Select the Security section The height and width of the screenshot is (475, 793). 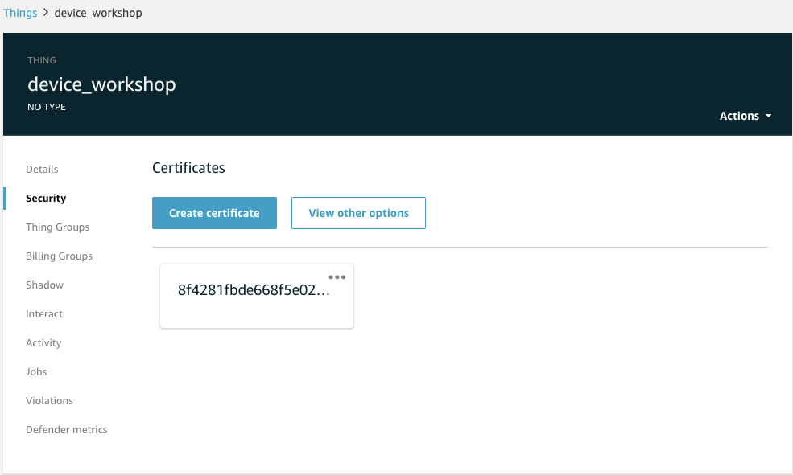[x=46, y=199]
